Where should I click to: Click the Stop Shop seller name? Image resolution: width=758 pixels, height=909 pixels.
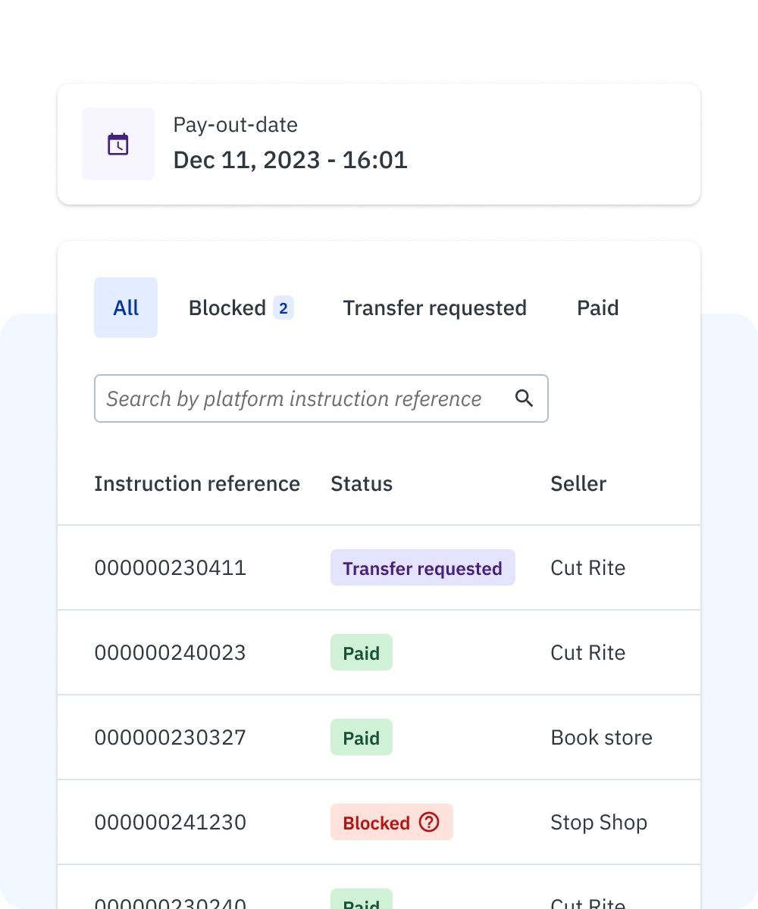(x=599, y=823)
